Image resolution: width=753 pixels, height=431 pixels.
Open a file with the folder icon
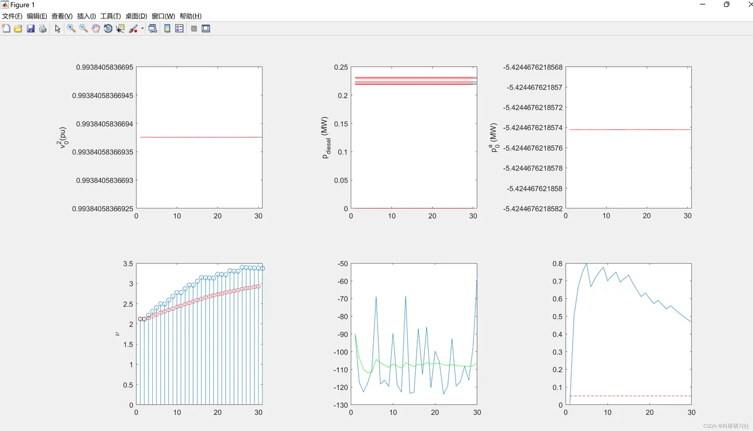click(x=18, y=28)
